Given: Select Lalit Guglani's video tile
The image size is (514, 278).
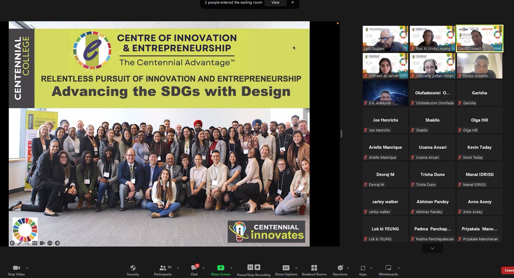Looking at the screenshot, I should point(385,38).
